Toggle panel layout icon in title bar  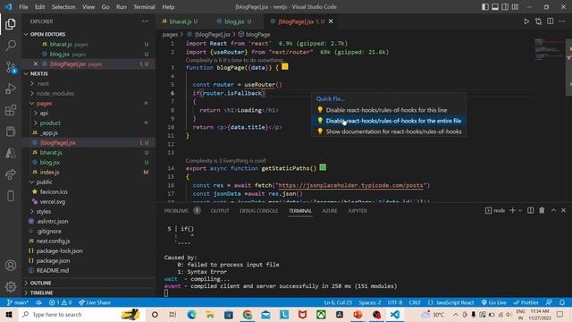coord(495,7)
